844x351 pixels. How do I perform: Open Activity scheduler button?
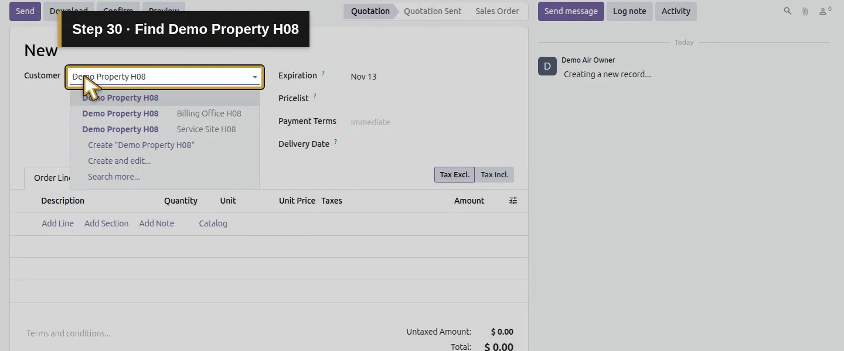(676, 11)
